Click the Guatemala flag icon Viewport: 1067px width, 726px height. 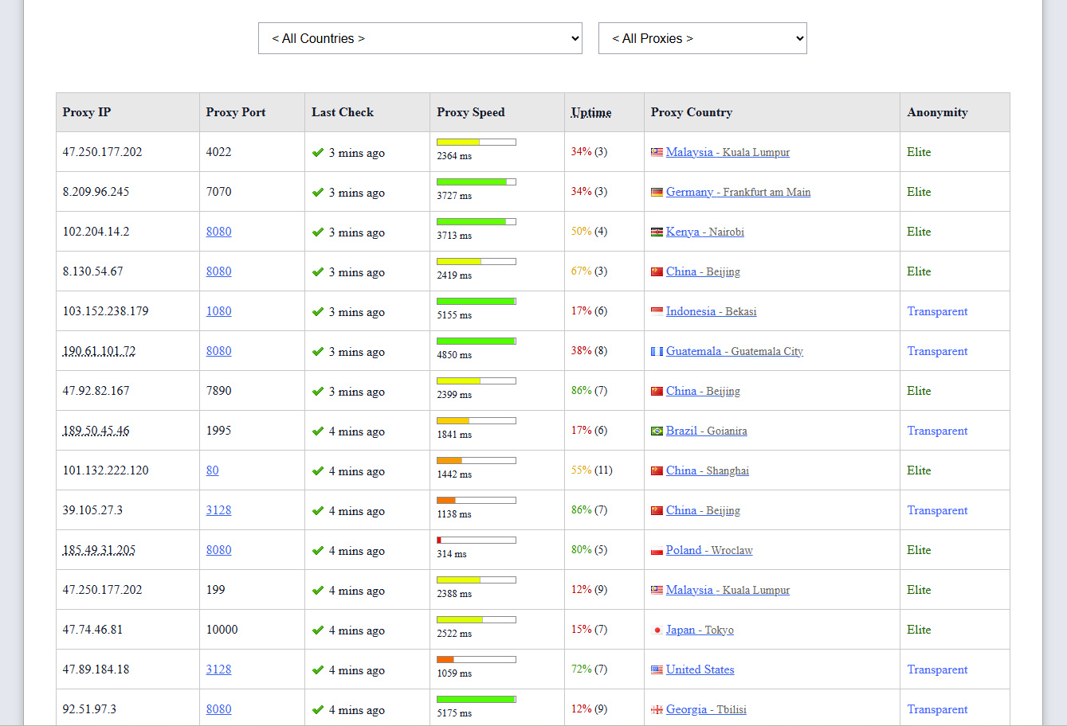click(657, 351)
